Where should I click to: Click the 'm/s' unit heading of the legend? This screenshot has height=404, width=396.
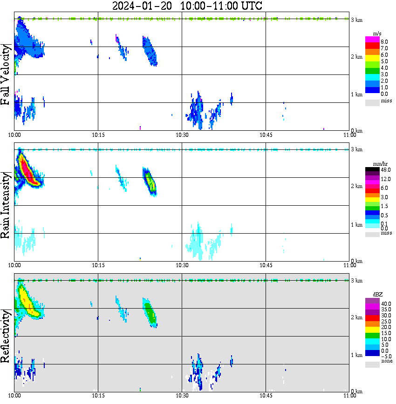point(377,34)
